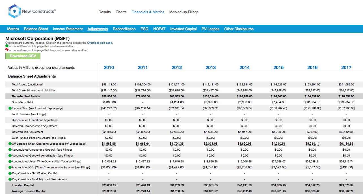Click 2017 Short-Term Debt value $10,234.00
363x196 pixels.
point(346,102)
